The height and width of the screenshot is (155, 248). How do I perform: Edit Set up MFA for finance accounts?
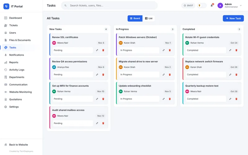point(97,99)
